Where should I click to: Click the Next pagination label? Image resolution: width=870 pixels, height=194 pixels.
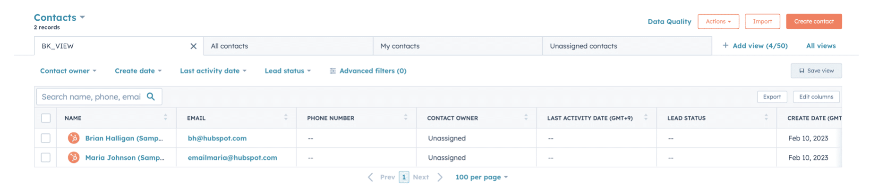421,177
